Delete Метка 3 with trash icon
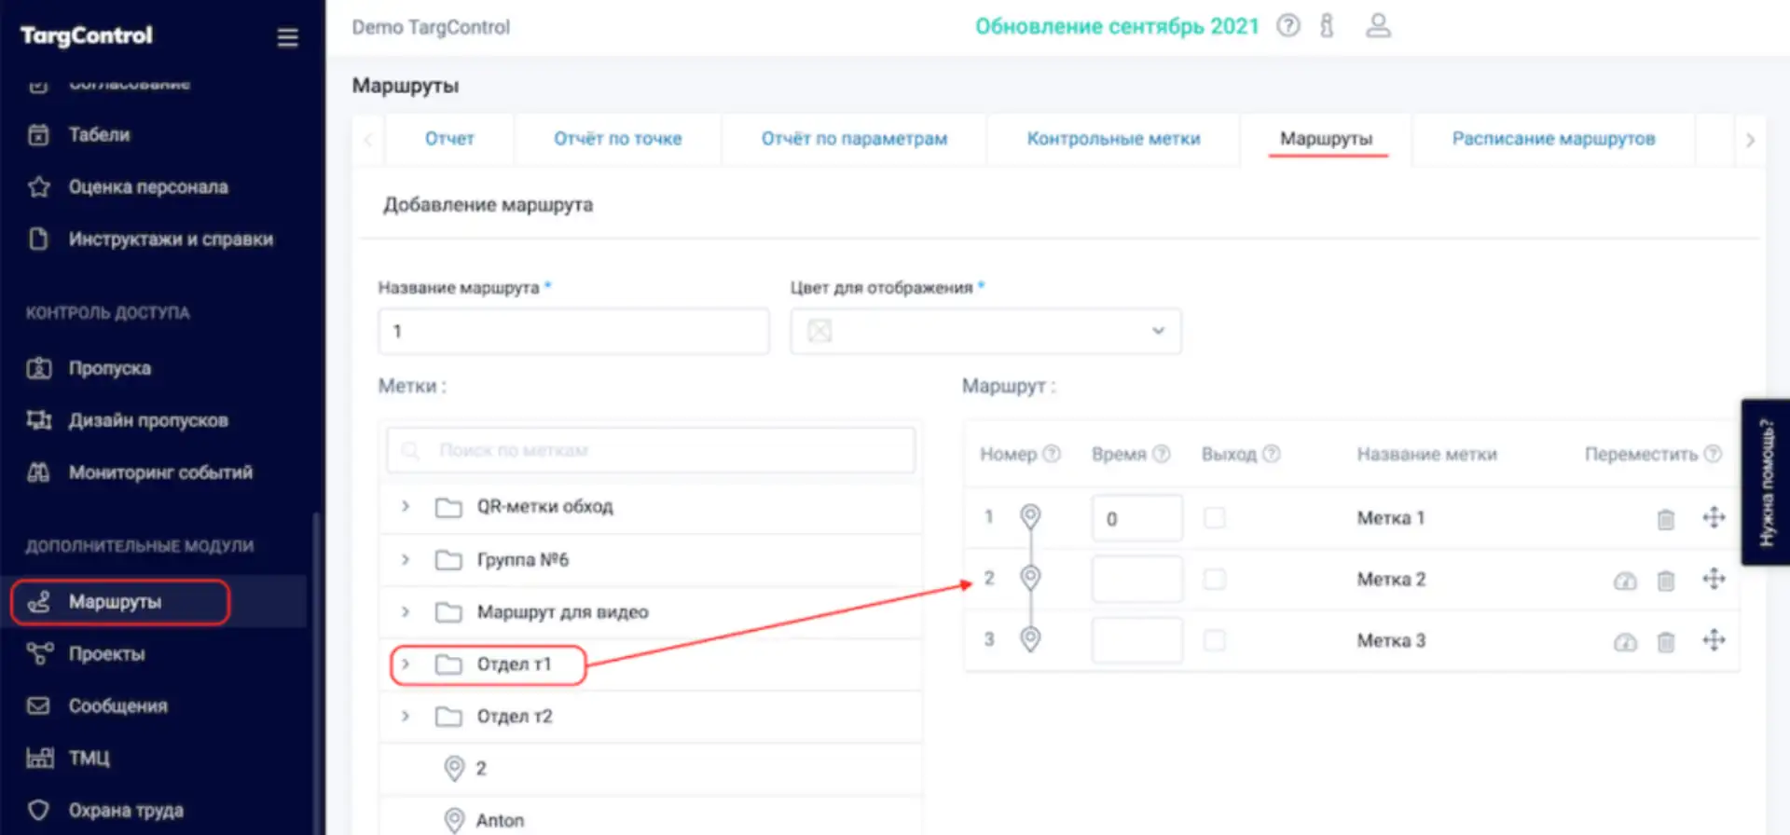Image resolution: width=1790 pixels, height=835 pixels. coord(1666,641)
